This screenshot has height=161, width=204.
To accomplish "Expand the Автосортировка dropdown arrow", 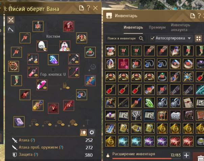I will [189, 38].
